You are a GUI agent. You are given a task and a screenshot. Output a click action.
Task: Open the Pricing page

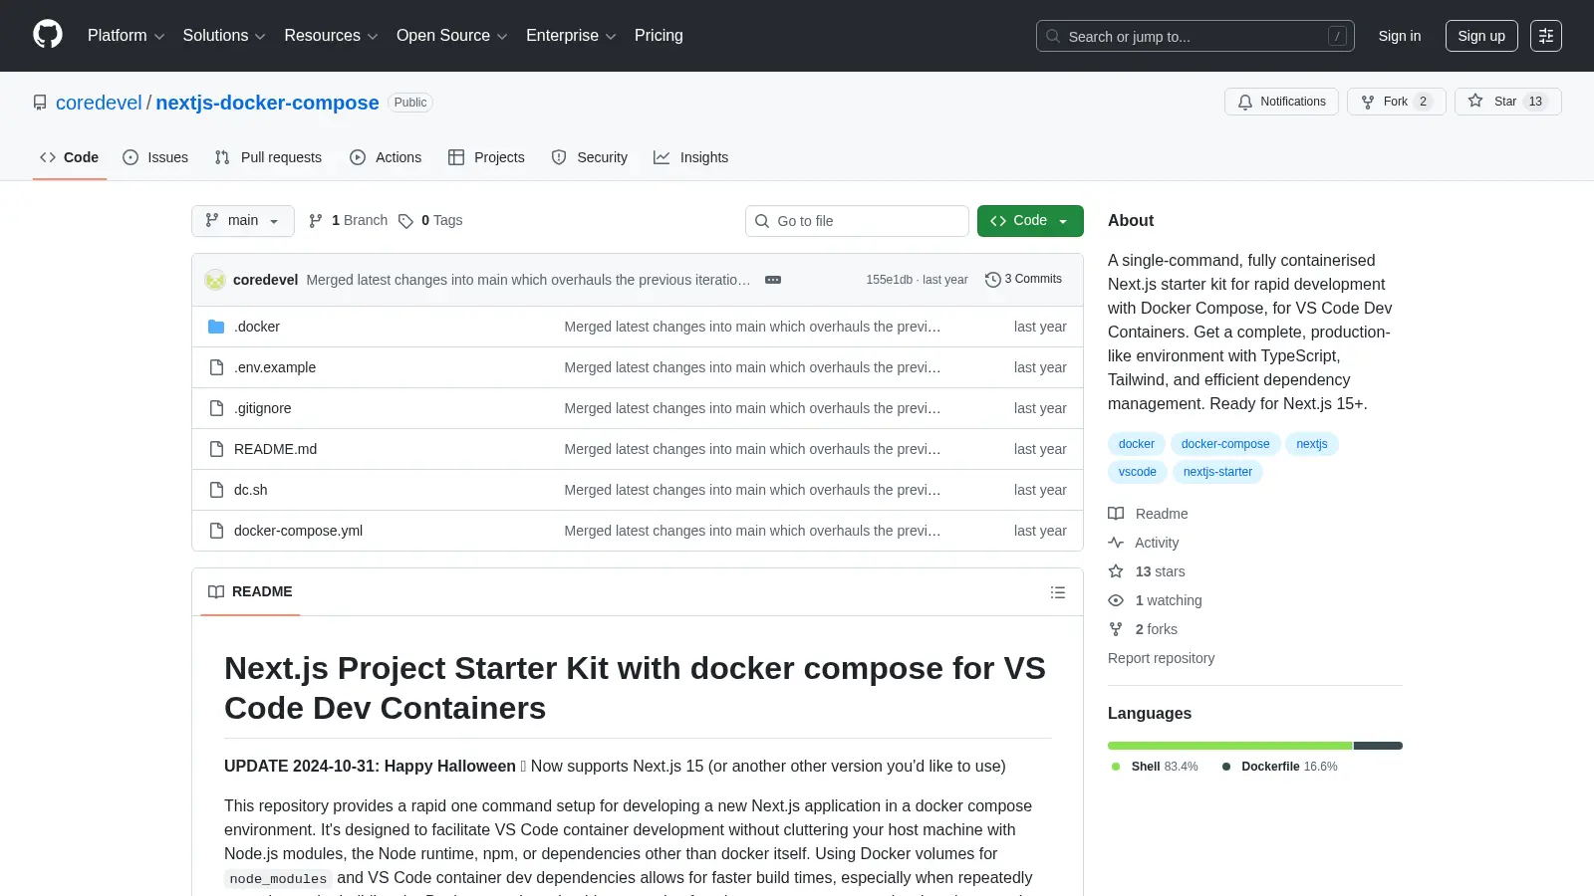point(659,36)
